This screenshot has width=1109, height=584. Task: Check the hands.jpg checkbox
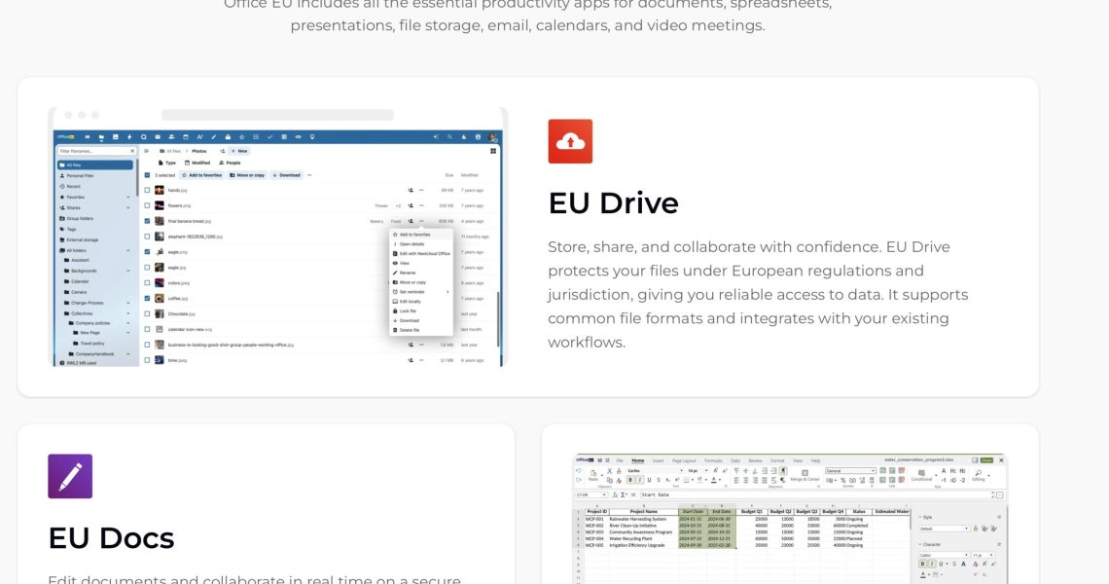coord(147,190)
